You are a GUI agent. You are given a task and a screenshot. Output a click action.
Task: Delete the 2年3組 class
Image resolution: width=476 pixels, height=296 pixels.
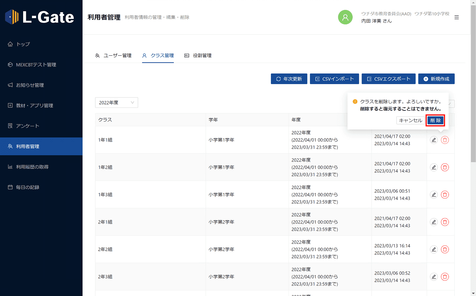(x=445, y=277)
